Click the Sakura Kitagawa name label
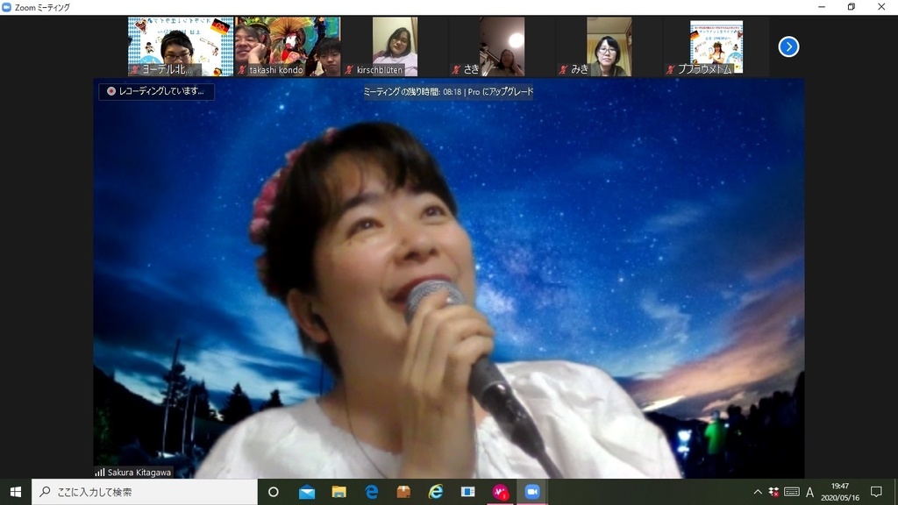The height and width of the screenshot is (505, 898). click(139, 473)
